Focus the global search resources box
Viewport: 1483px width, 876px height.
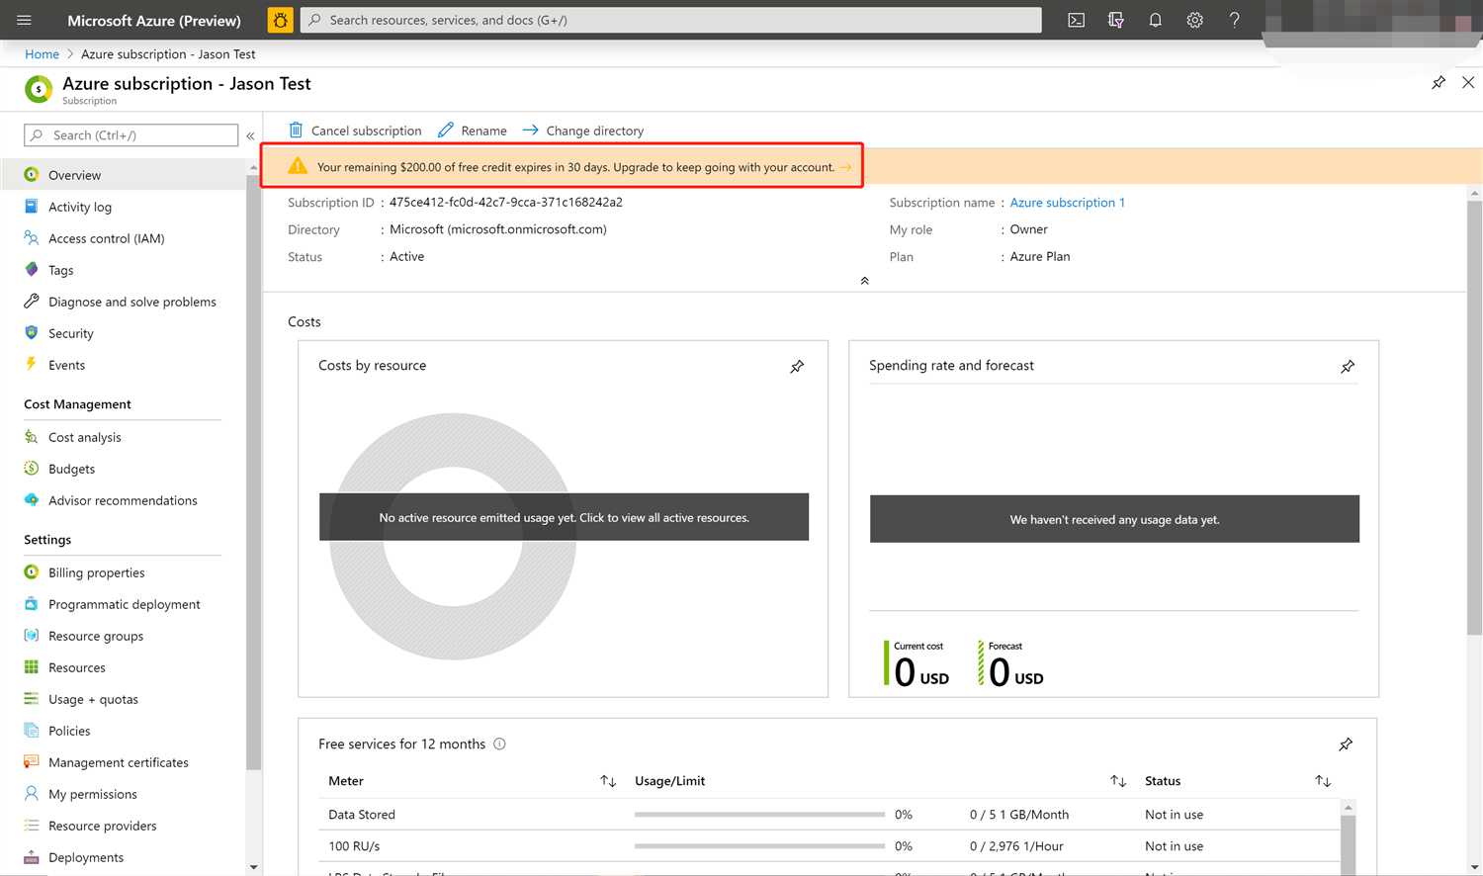(671, 20)
